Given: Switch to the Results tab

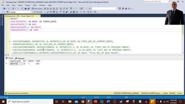Looking at the screenshot, I should [x=10, y=58].
